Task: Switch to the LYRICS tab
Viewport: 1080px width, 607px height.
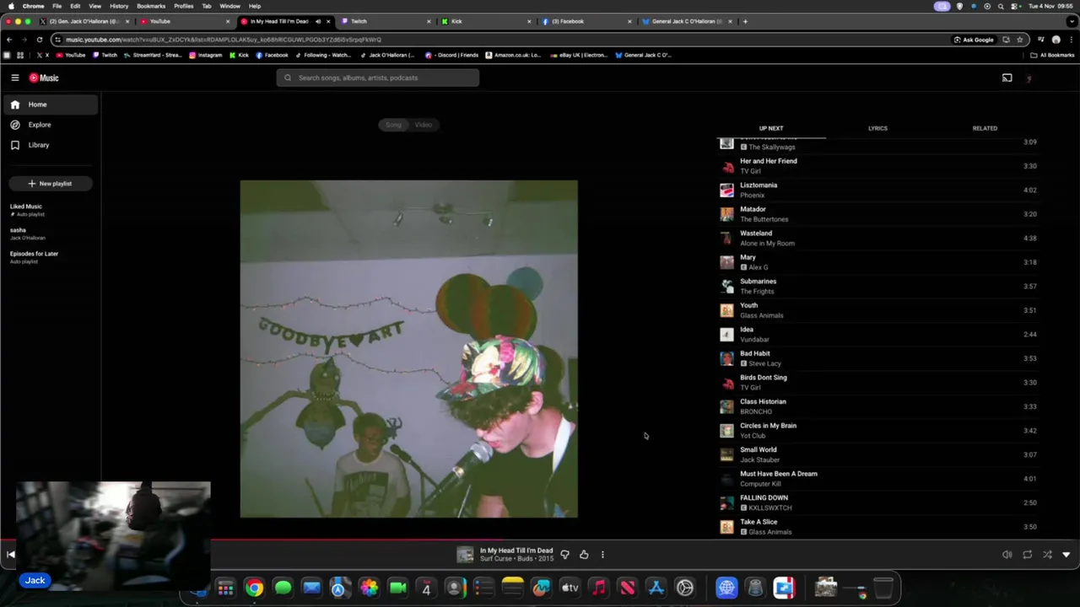Action: tap(877, 128)
